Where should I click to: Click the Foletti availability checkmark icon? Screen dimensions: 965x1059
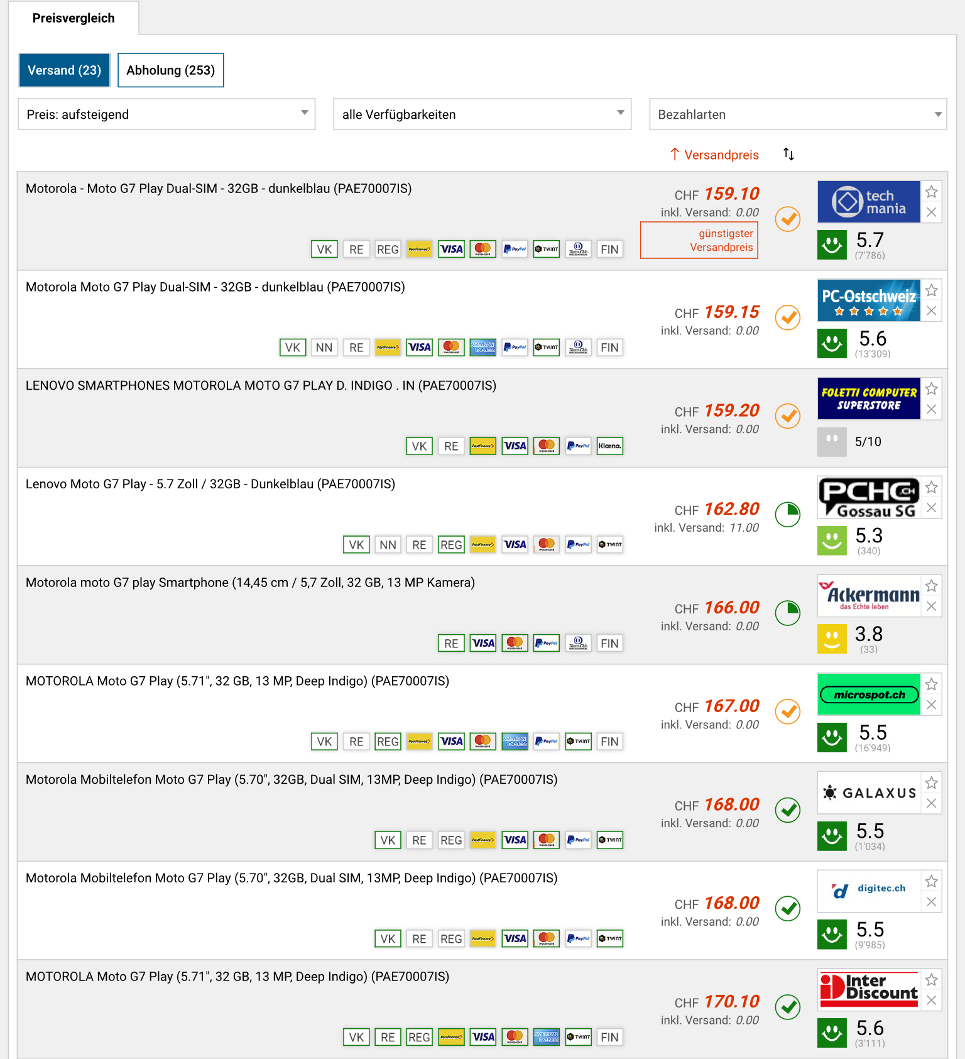787,416
